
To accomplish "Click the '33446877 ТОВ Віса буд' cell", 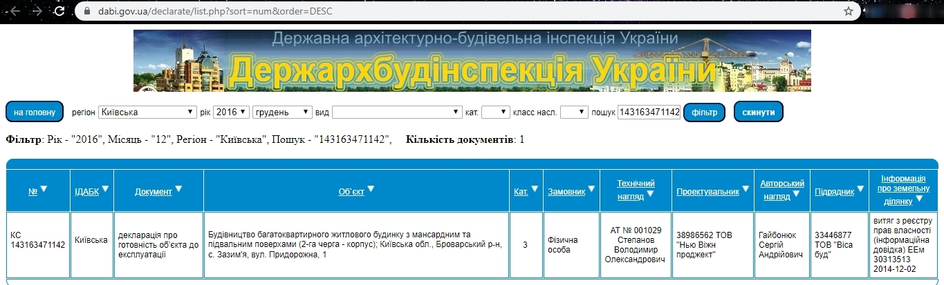I will click(x=840, y=245).
